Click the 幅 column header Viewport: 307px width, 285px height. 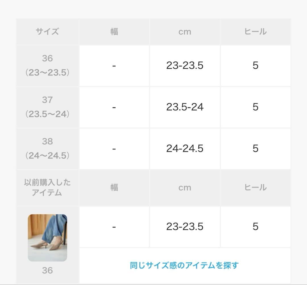[x=114, y=32]
